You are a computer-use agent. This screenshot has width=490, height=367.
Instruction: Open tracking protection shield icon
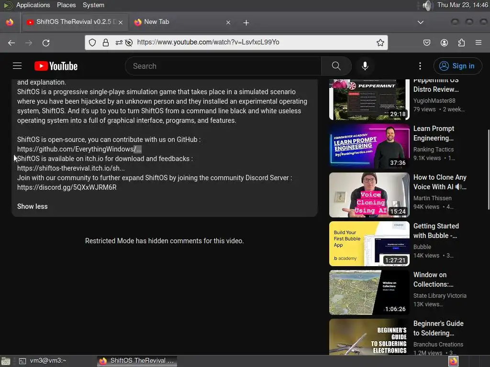click(x=92, y=43)
